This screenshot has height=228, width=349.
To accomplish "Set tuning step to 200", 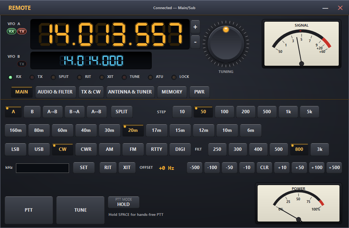I will 246,112.
